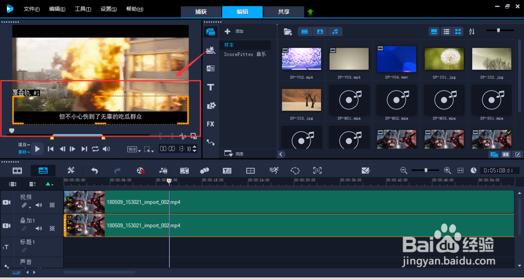Toggle photo filter in library
This screenshot has height=279, width=524.
(320, 32)
